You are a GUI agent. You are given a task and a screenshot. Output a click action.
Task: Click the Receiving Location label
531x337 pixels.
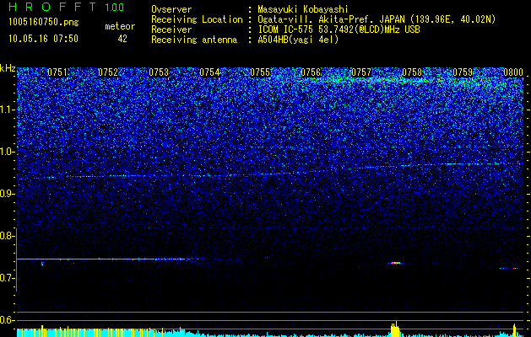(197, 19)
